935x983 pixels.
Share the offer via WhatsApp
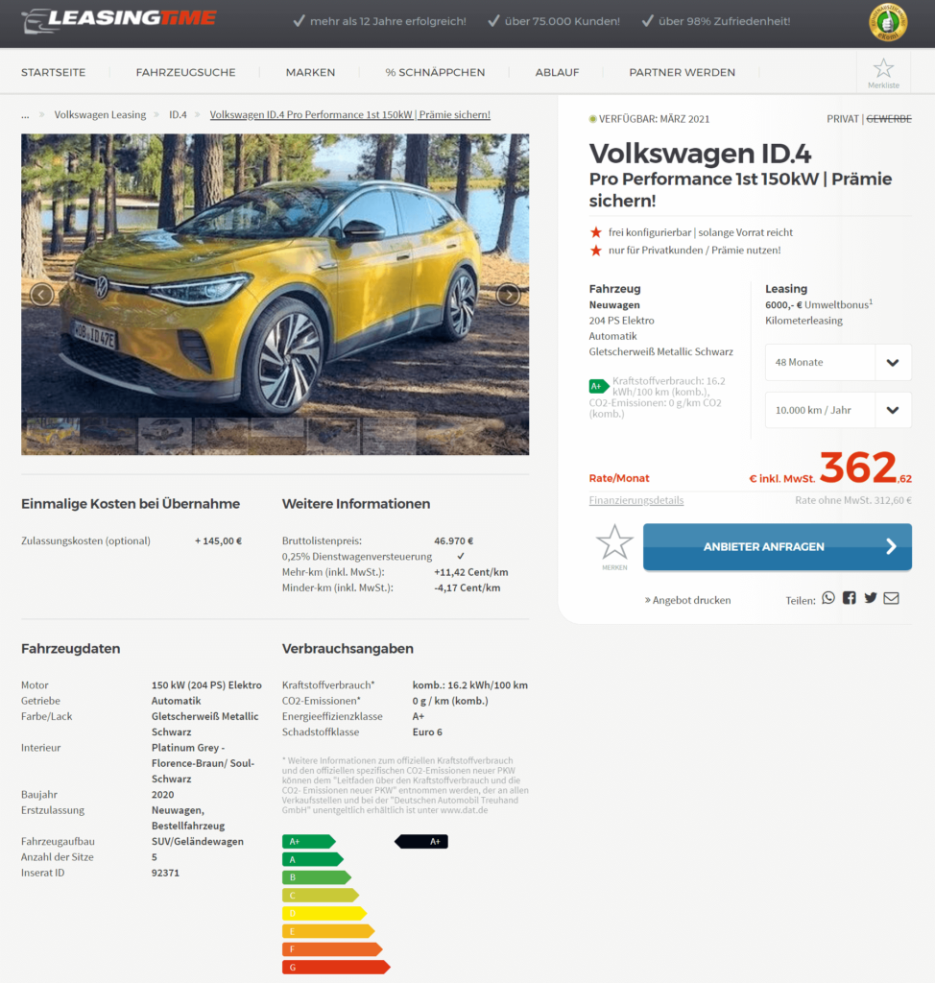click(828, 598)
